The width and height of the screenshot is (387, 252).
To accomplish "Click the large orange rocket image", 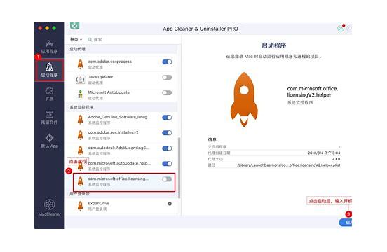I will coord(244,100).
